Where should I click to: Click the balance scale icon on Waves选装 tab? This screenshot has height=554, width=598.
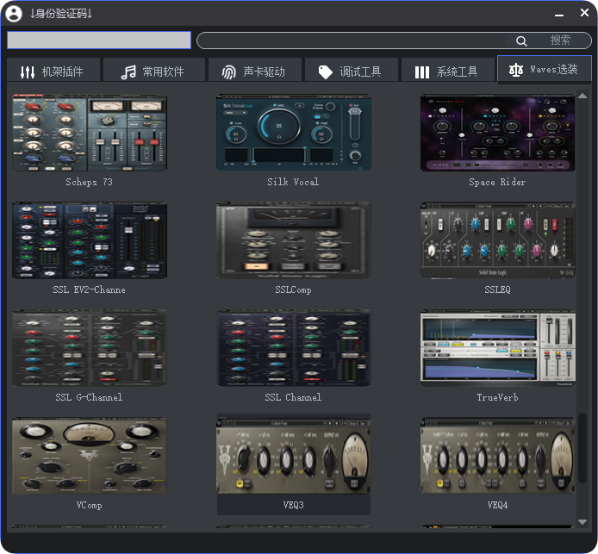tap(516, 70)
